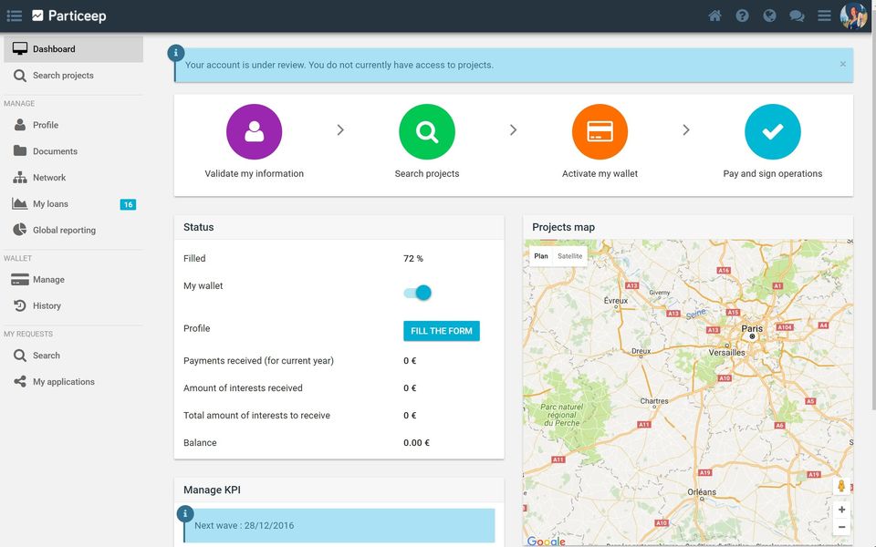Click the green Search projects circle icon
Screen dimensions: 876x547
coord(427,131)
